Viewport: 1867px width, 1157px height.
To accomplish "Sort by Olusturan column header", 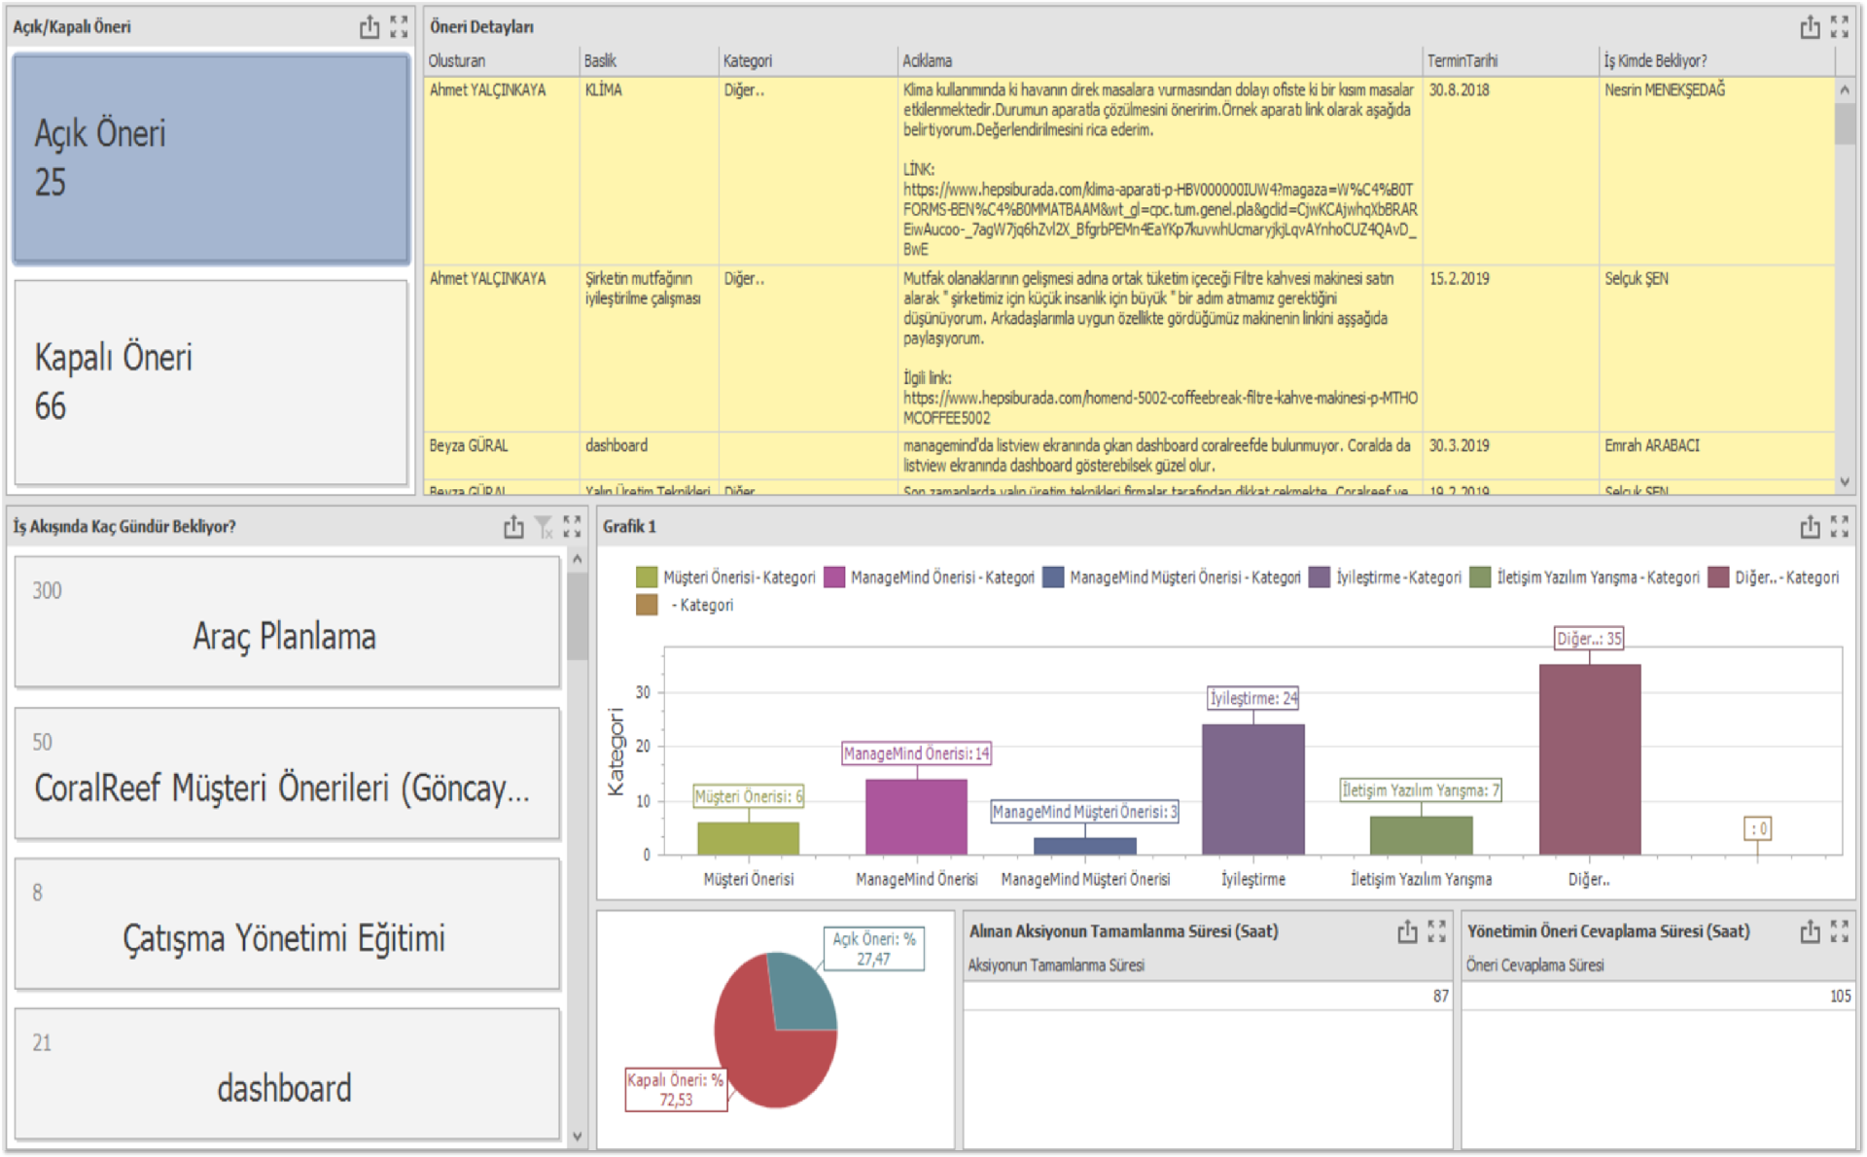I will 457,60.
